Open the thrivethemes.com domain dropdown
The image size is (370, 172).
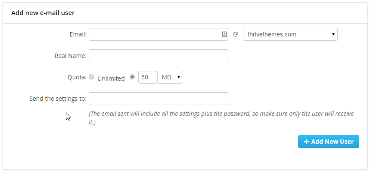point(290,34)
